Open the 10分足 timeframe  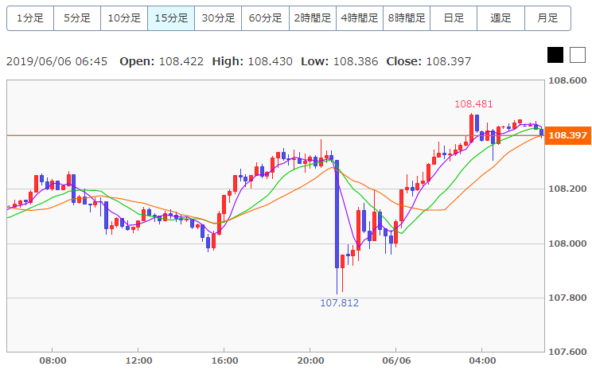pyautogui.click(x=124, y=18)
